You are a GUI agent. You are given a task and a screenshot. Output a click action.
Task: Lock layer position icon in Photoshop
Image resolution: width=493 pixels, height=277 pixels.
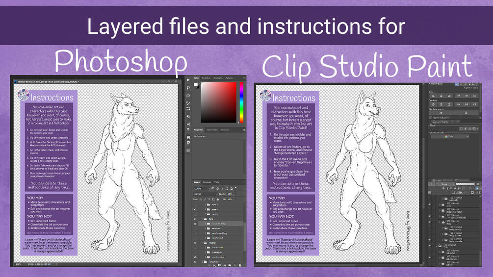209,199
